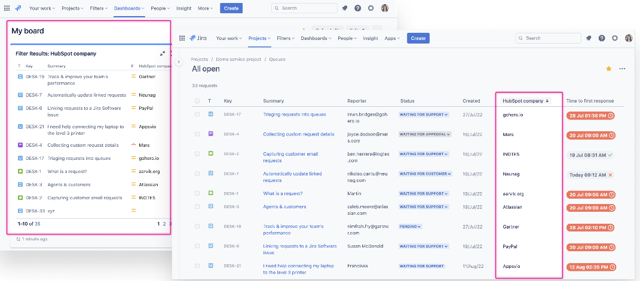The height and width of the screenshot is (281, 640).
Task: Open settings gear in front Queues window
Action: (615, 38)
